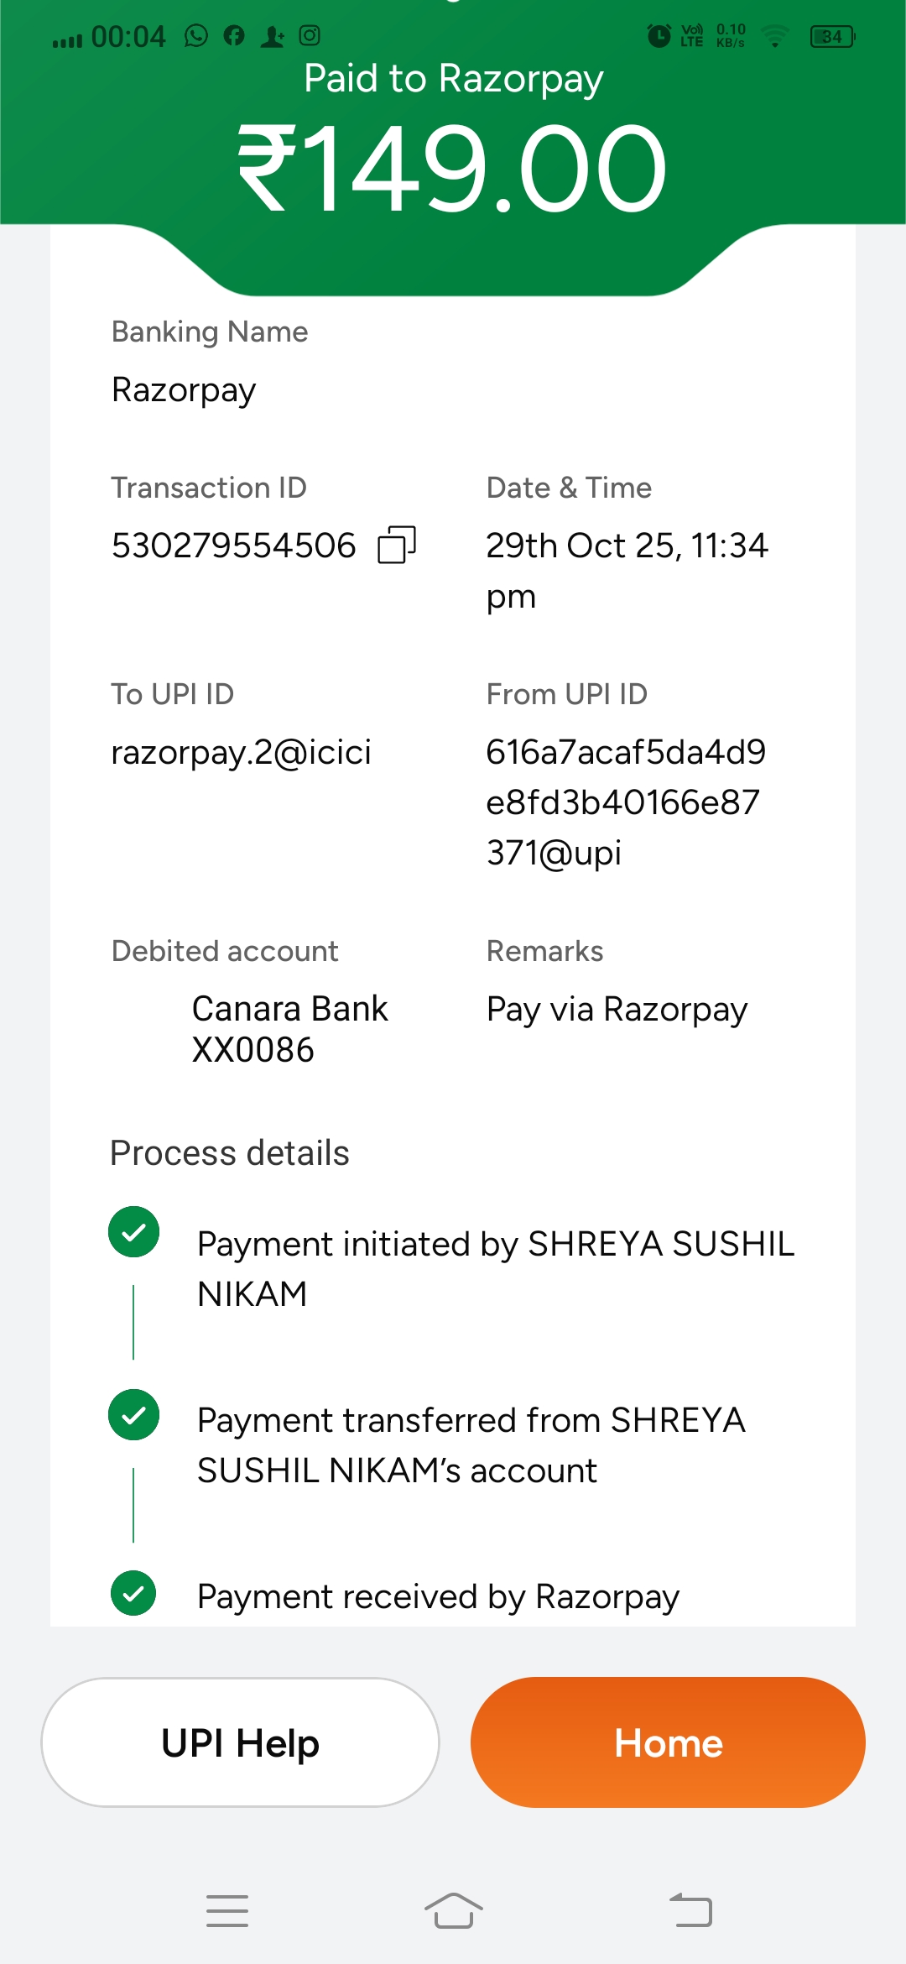Tap the Payment transferred green checkmark
This screenshot has width=906, height=1964.
pos(134,1415)
